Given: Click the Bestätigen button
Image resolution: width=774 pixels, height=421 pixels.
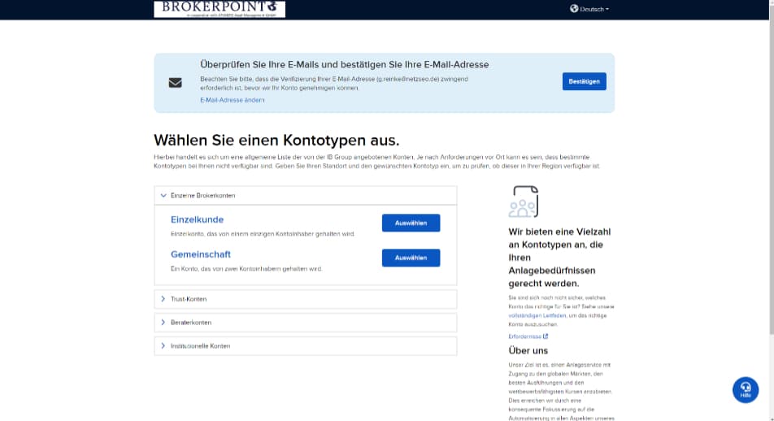Looking at the screenshot, I should [x=584, y=81].
